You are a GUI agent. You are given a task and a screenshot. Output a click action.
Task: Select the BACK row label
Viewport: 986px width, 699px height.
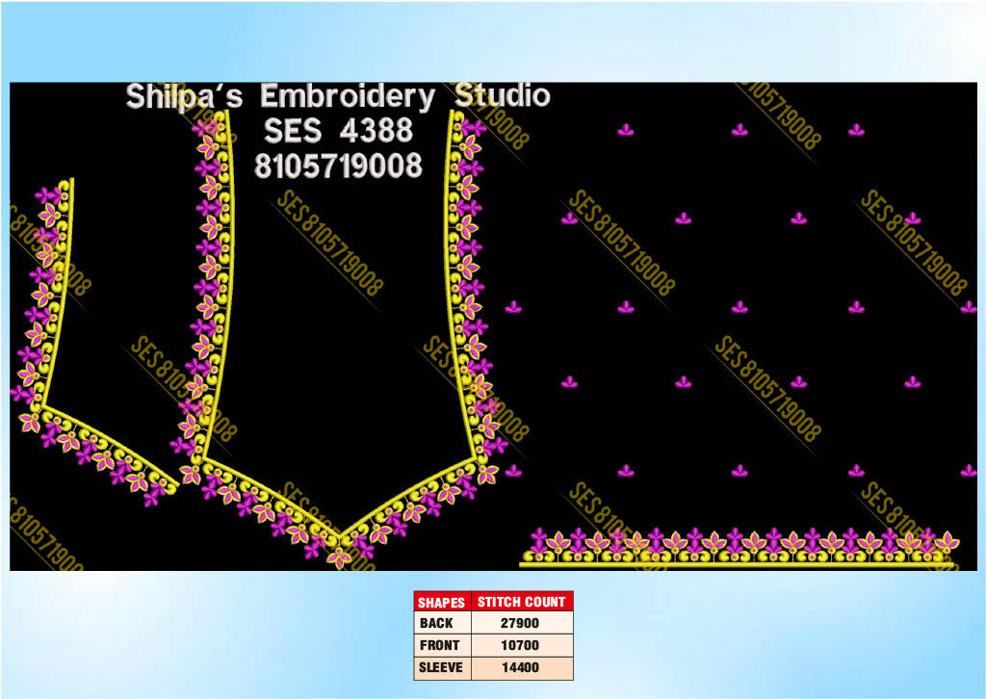pyautogui.click(x=436, y=623)
